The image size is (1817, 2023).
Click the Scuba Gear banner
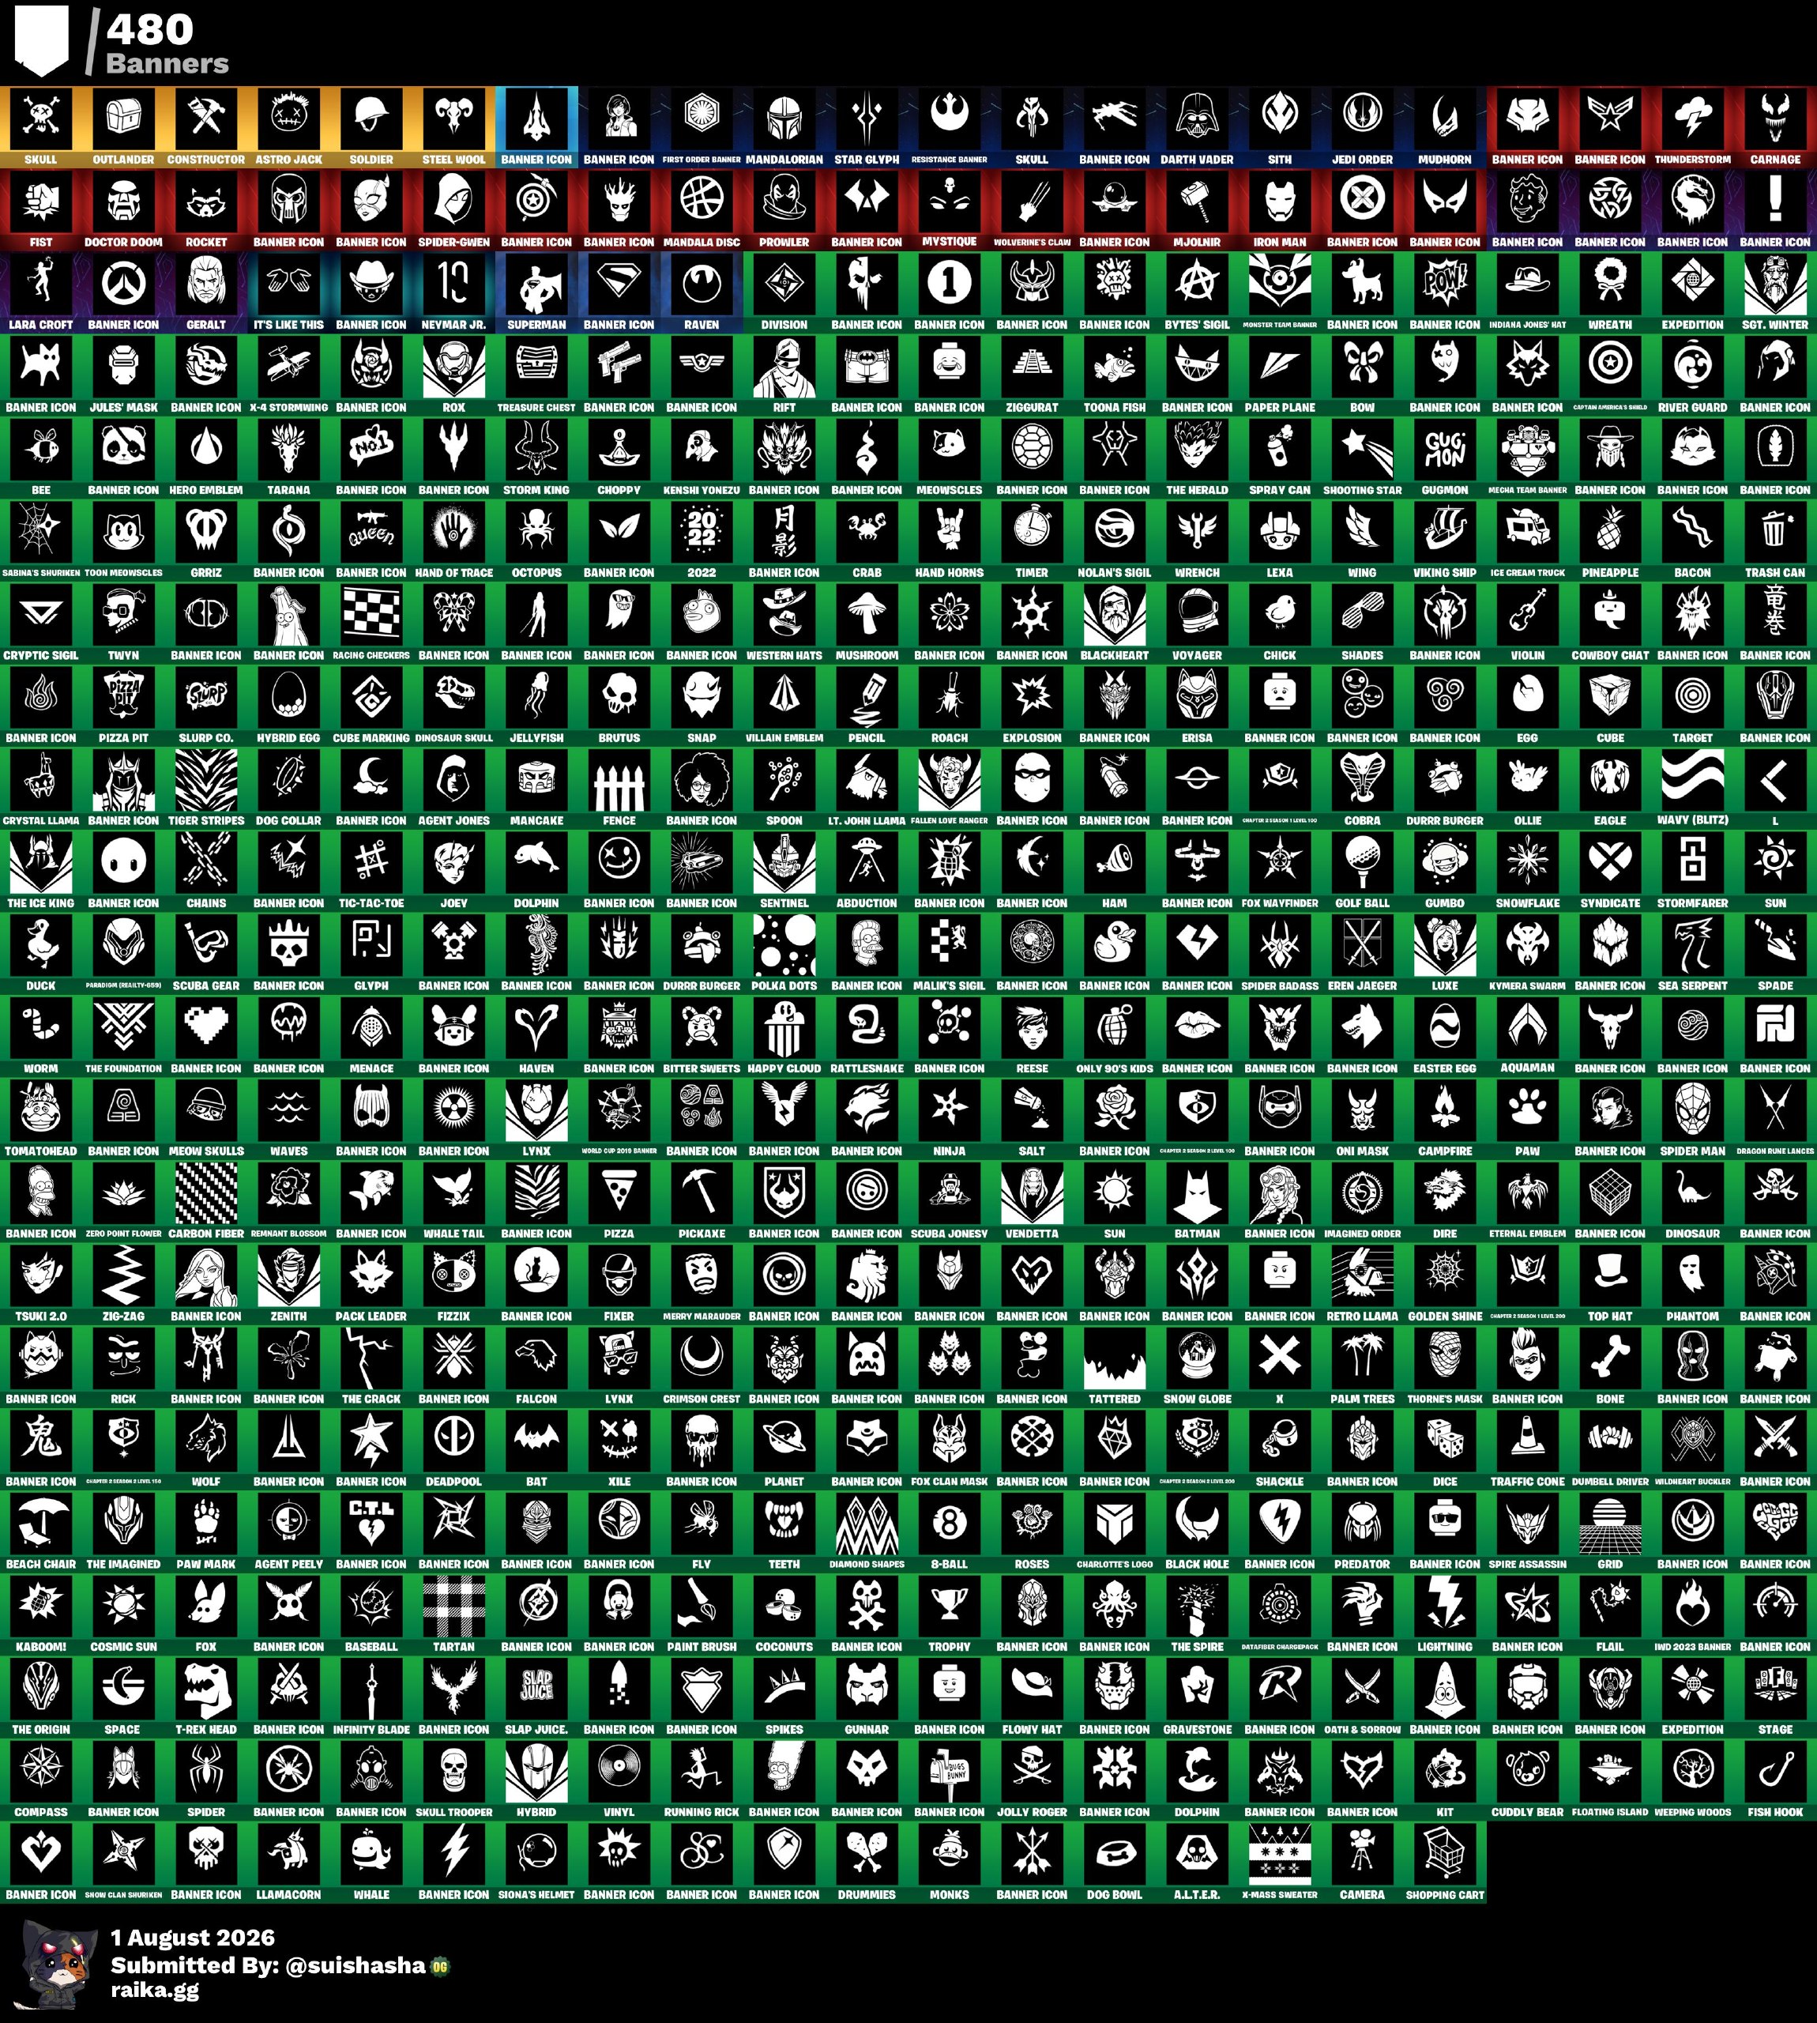tap(205, 954)
